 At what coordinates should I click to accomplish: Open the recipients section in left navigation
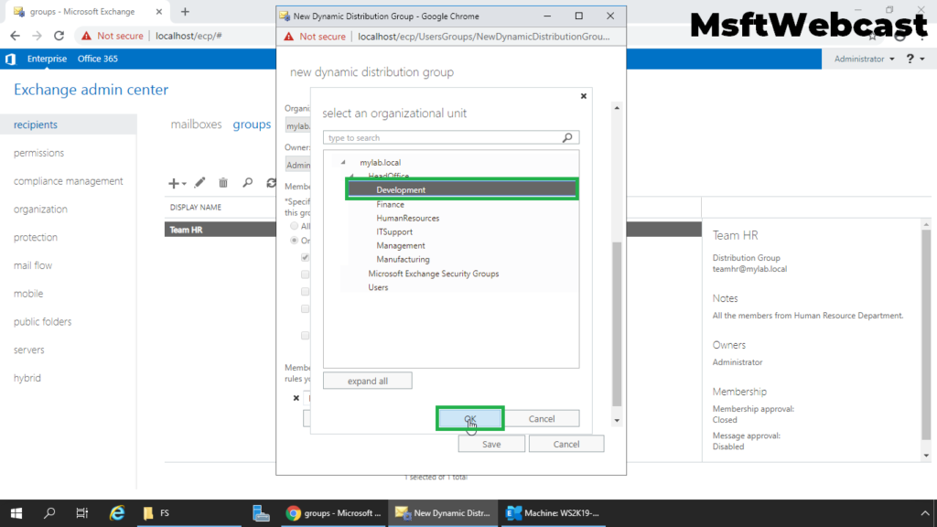(x=68, y=124)
